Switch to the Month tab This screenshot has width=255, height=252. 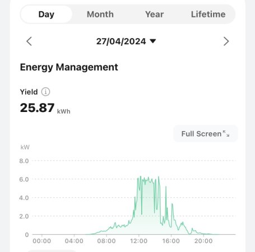100,15
